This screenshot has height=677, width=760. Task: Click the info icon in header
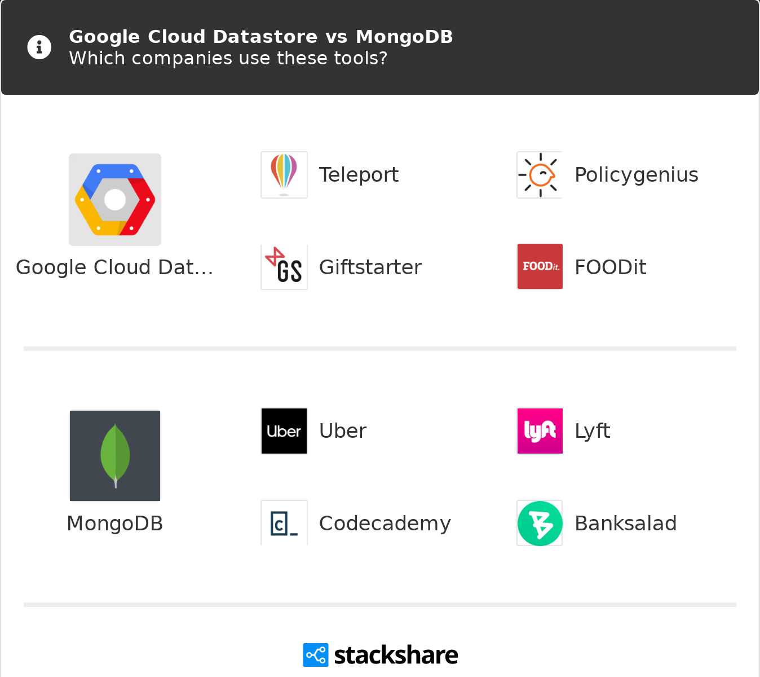point(39,47)
